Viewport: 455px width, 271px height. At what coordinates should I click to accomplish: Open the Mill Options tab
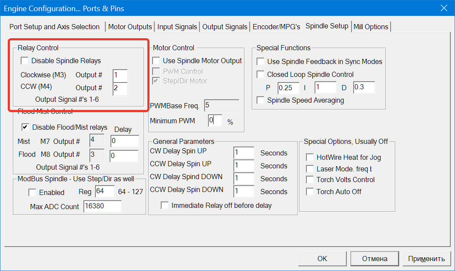point(371,27)
